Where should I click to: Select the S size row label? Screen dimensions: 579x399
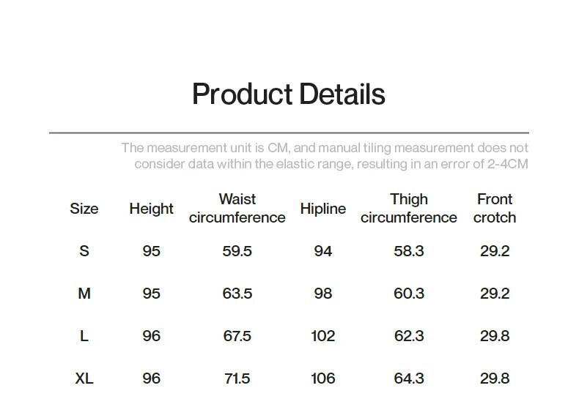pyautogui.click(x=84, y=251)
